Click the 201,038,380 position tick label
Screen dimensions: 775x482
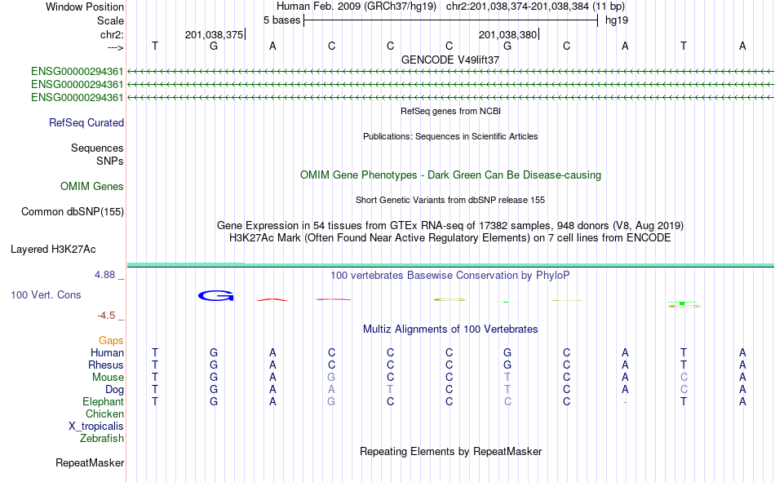pos(507,34)
